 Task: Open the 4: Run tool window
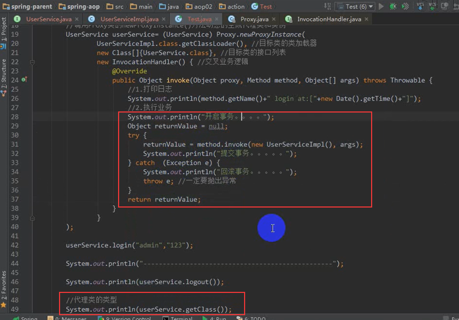click(214, 318)
